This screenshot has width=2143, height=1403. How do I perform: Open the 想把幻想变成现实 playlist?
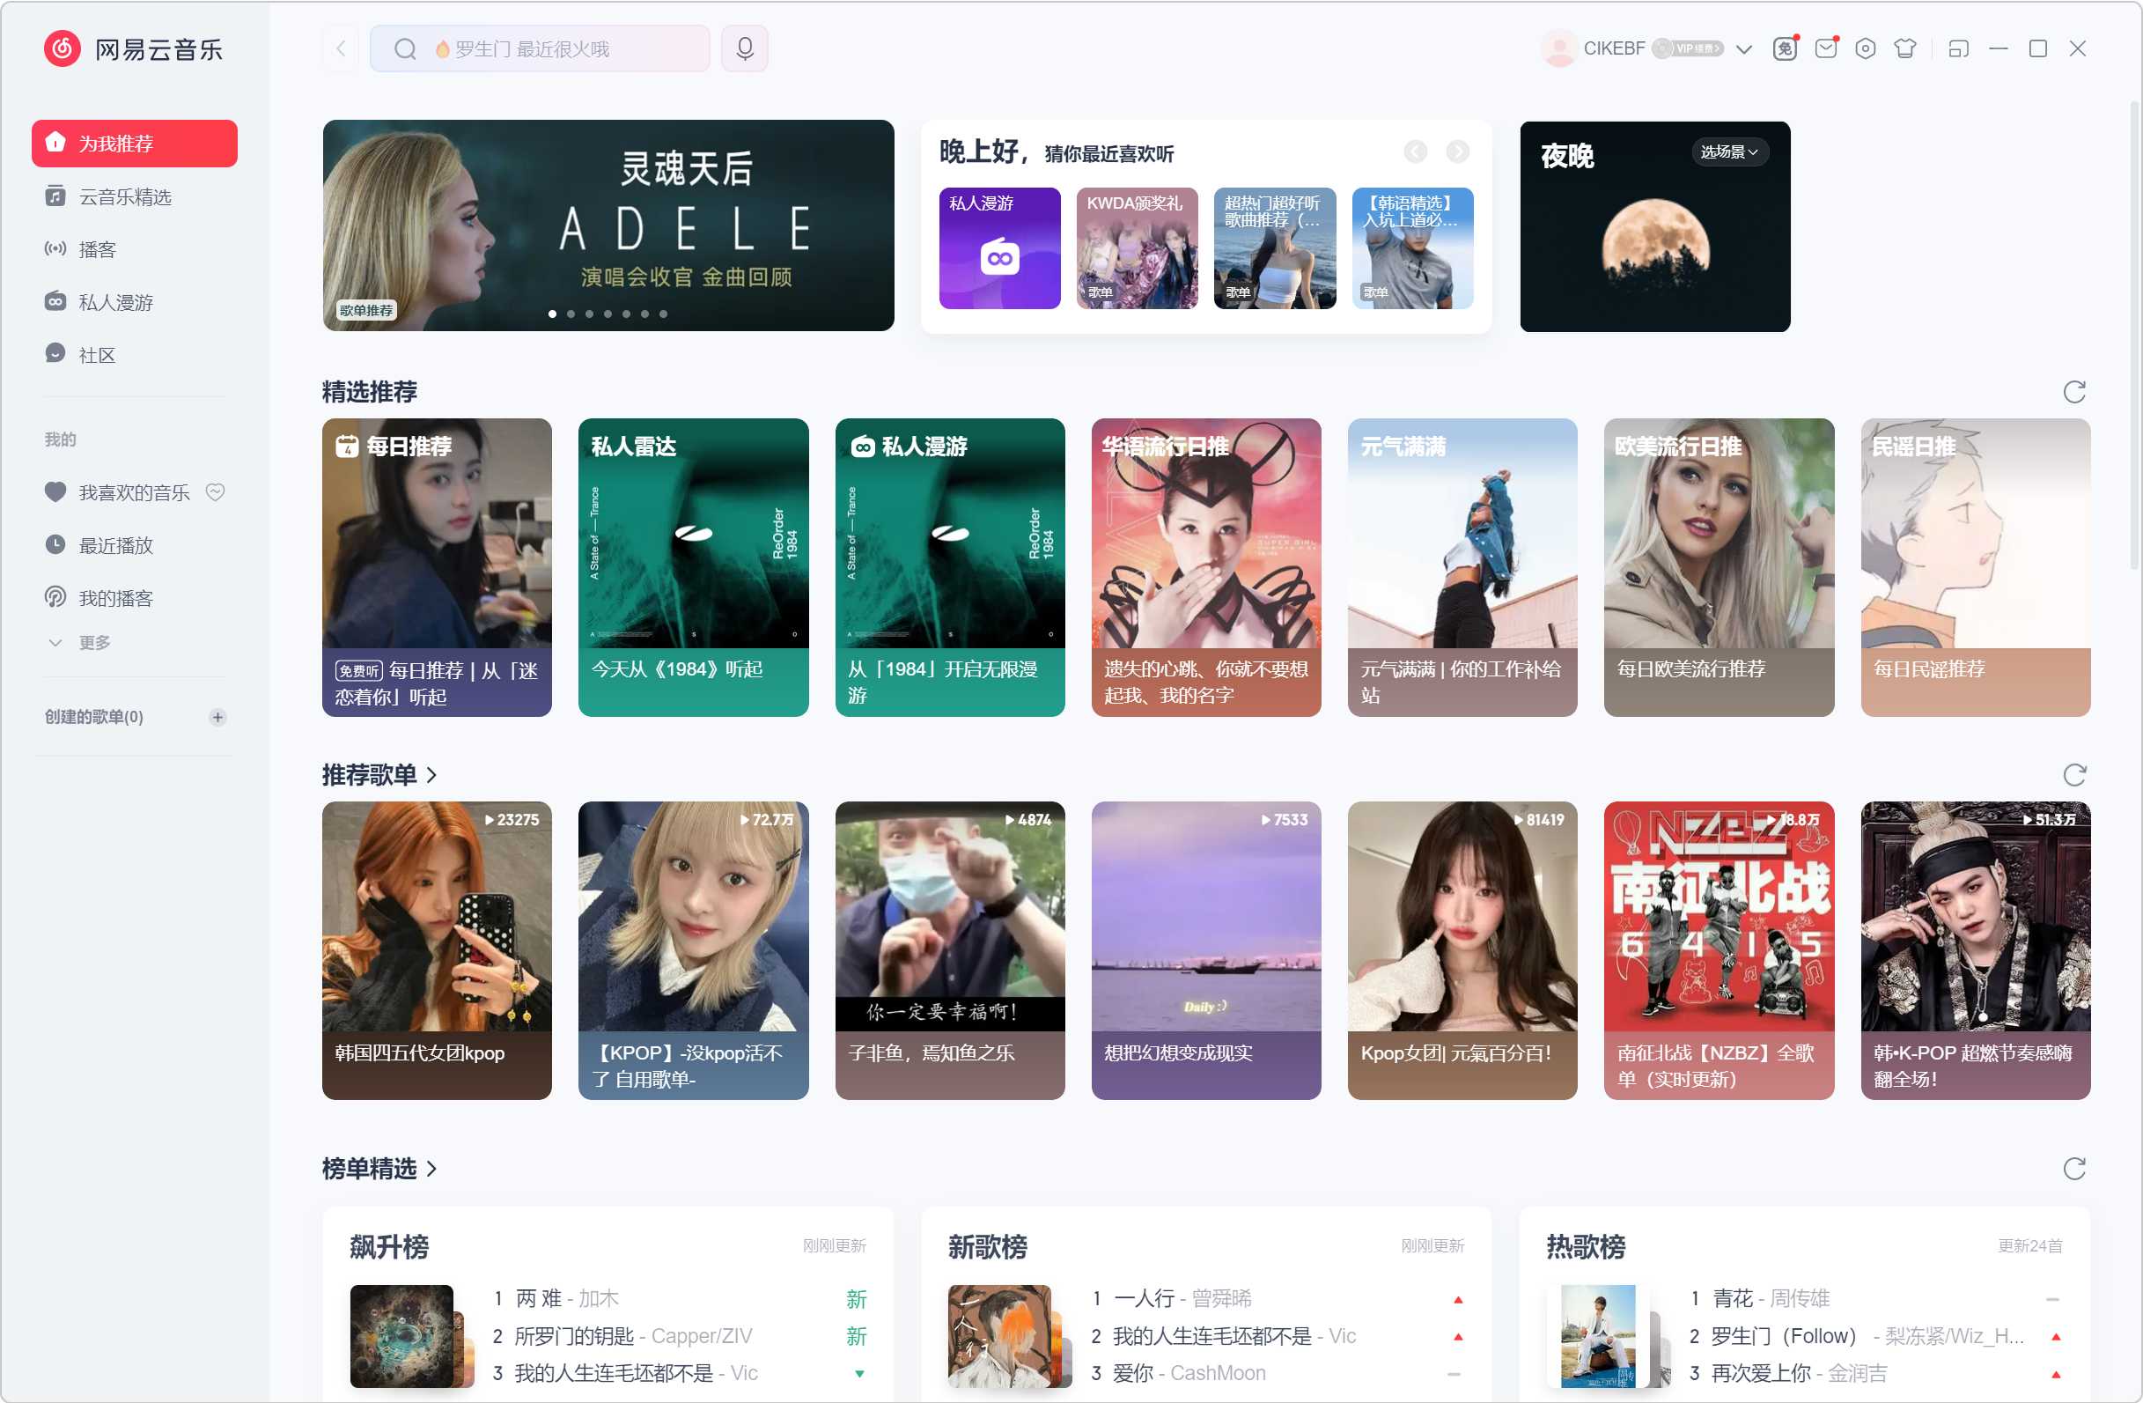tap(1205, 950)
